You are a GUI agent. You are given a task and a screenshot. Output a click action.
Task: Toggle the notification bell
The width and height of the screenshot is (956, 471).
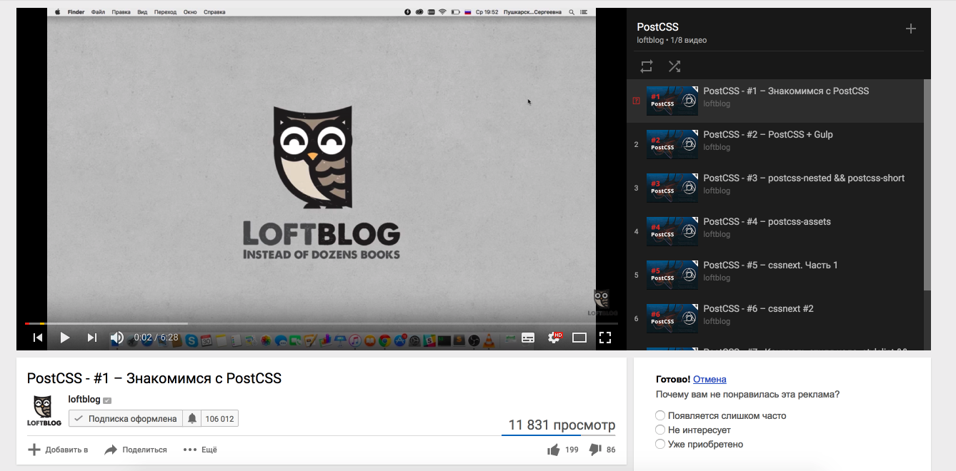coord(192,419)
